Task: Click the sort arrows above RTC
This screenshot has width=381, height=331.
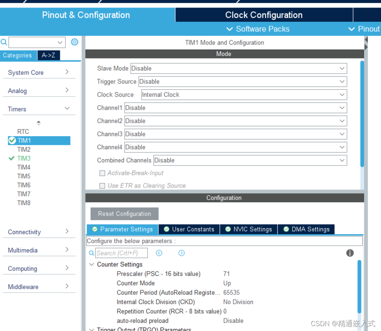Action: click(39, 123)
